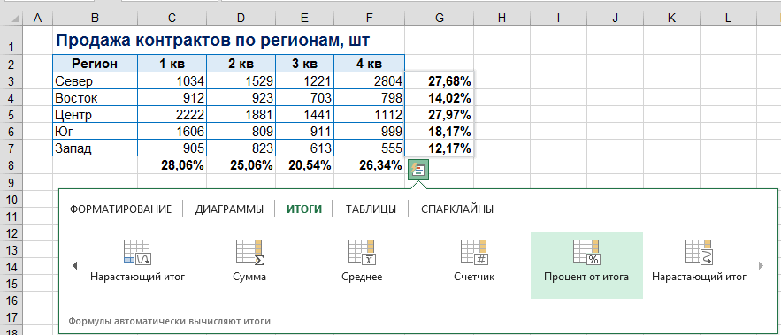The width and height of the screenshot is (781, 335).
Task: Click the 'Север' region cell
Action: click(95, 80)
